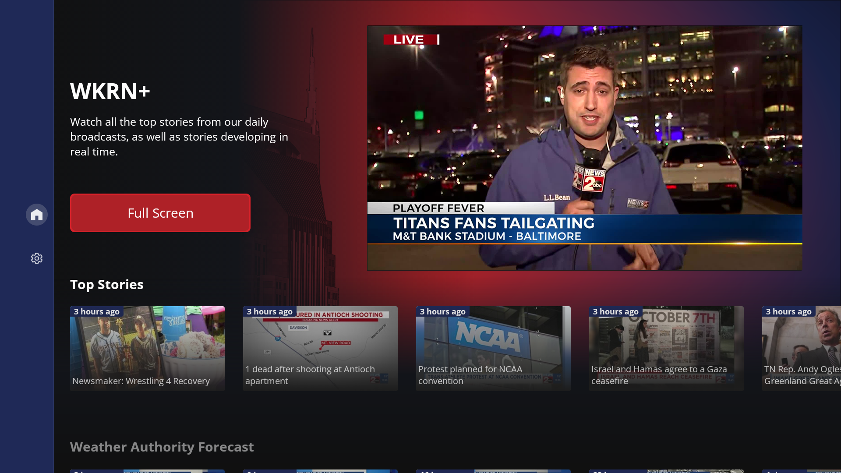Click the '3 hours ago' label on the Antioch shooting card
Screen dimensions: 841x473
coord(270,312)
